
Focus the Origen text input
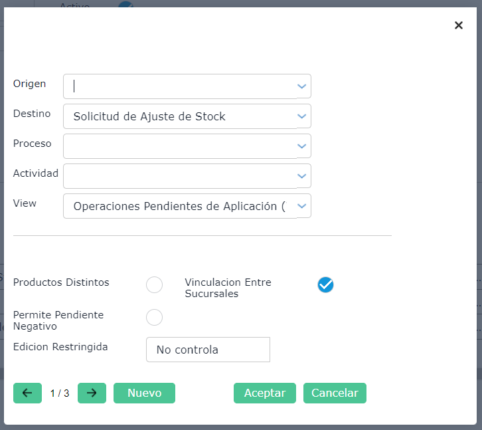tap(179, 86)
